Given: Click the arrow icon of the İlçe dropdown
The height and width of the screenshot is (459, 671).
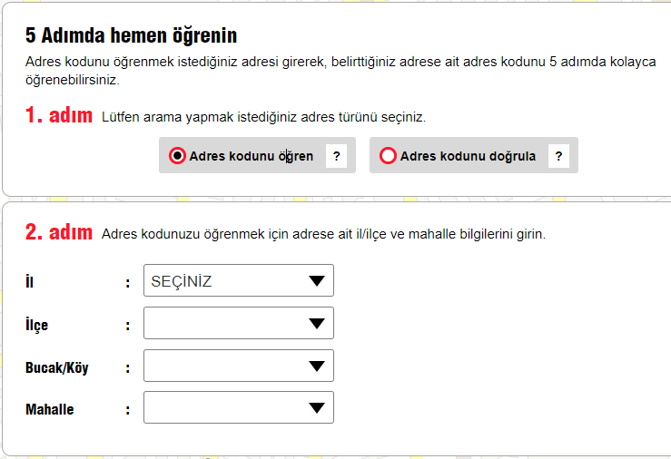Looking at the screenshot, I should 316,324.
